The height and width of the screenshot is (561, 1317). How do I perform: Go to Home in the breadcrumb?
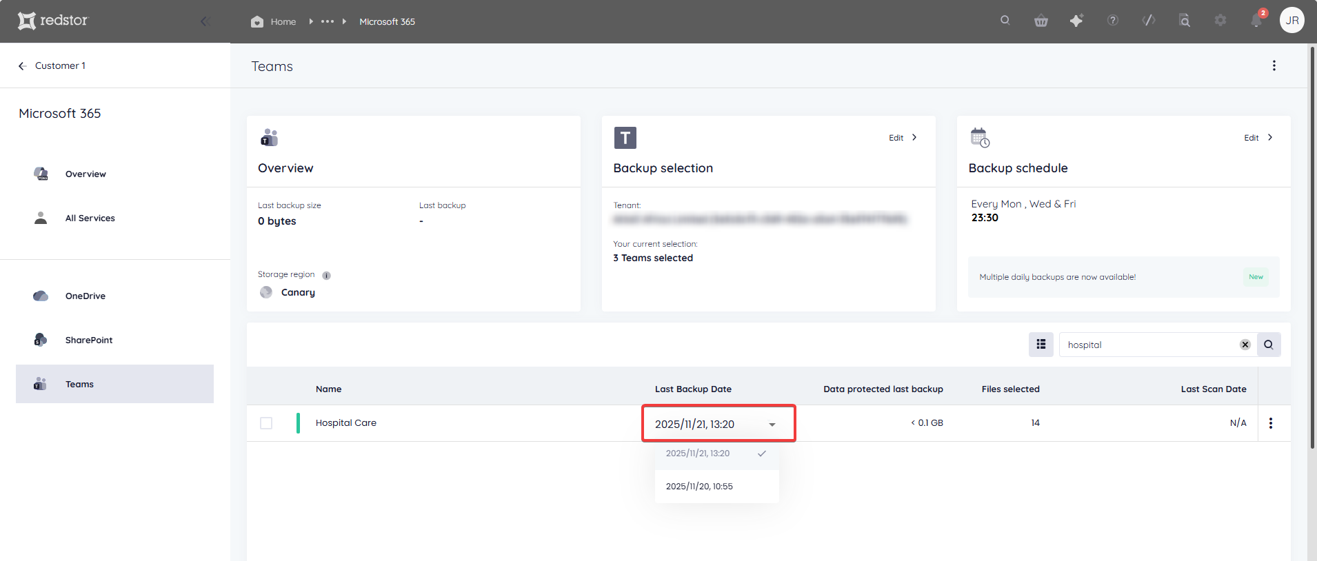pyautogui.click(x=274, y=21)
